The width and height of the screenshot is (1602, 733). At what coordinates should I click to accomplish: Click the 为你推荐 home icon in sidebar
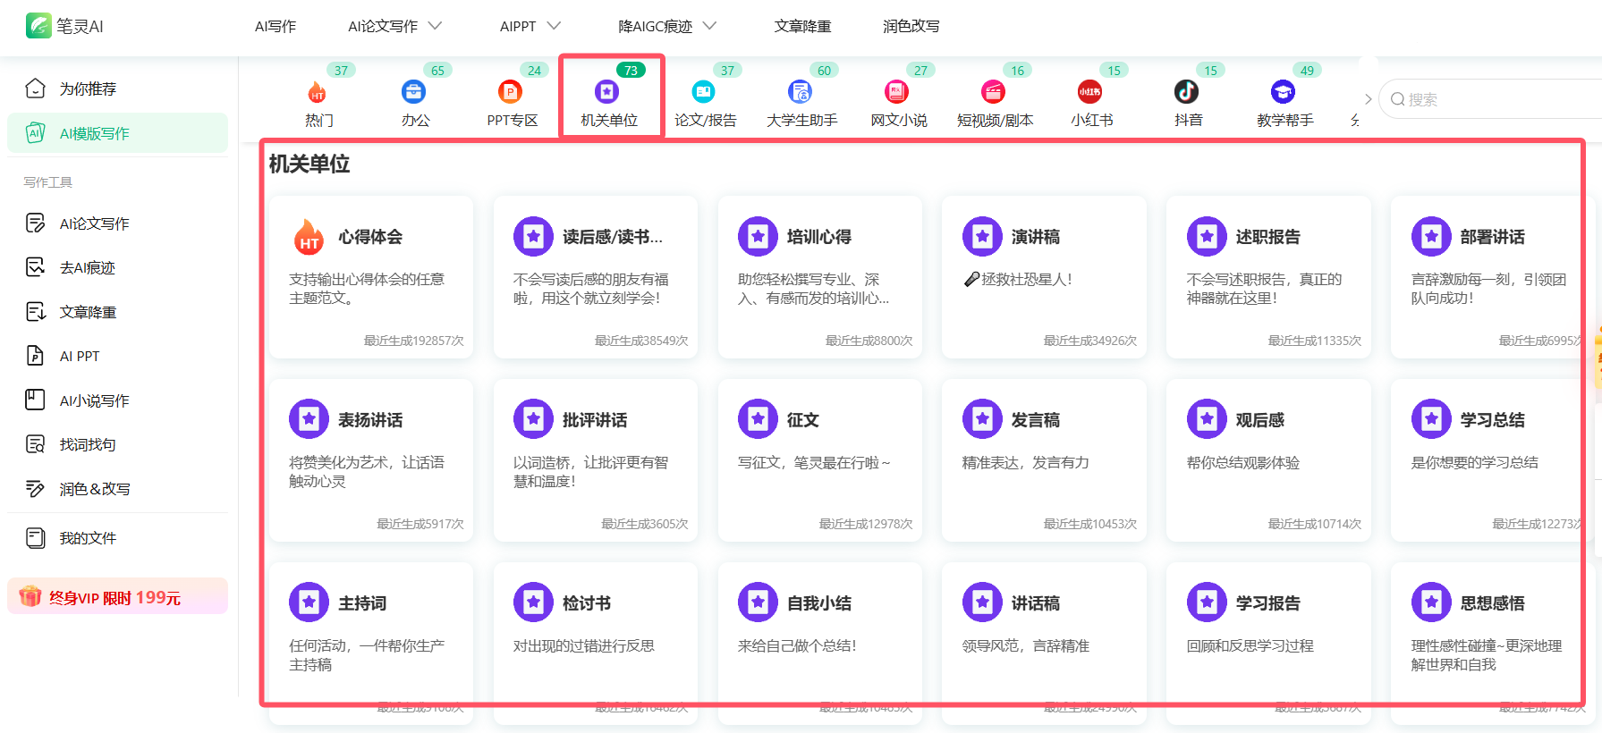[x=35, y=88]
